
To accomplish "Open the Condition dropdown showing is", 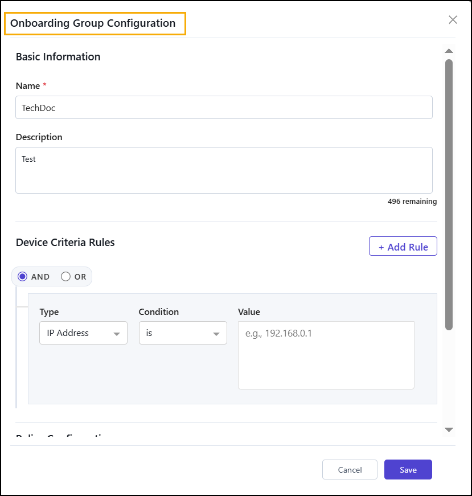I will (183, 333).
